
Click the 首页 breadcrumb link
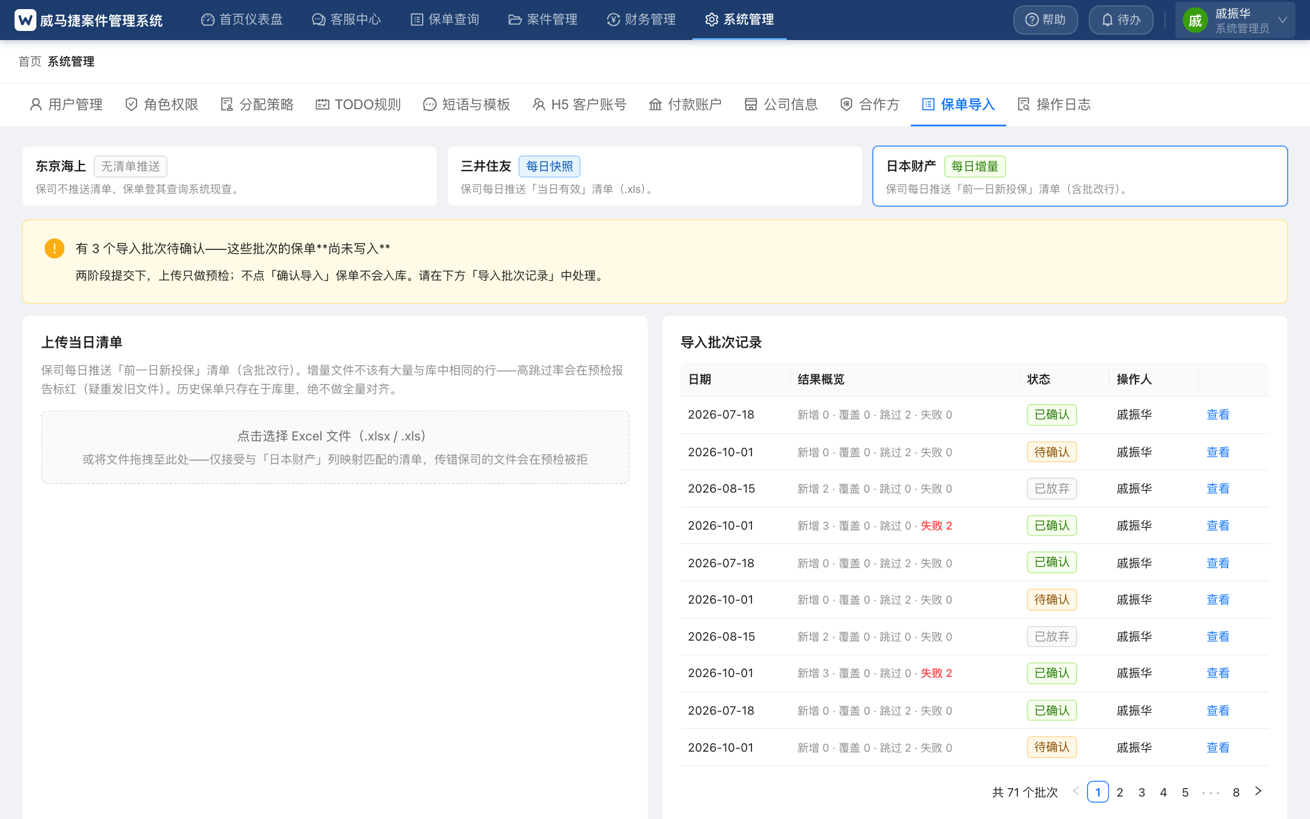click(x=30, y=61)
